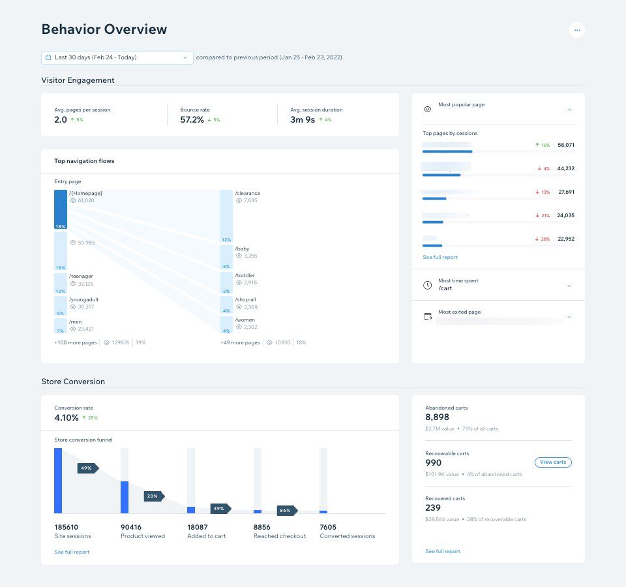Collapse the Most popular page section
Image resolution: width=626 pixels, height=587 pixels.
coord(569,109)
